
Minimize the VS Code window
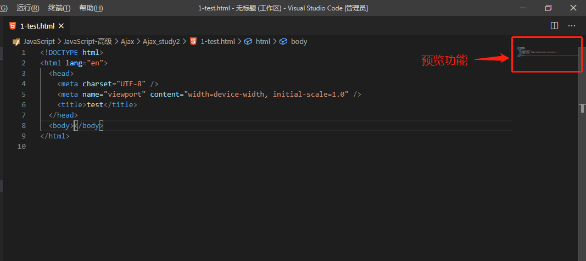click(523, 8)
